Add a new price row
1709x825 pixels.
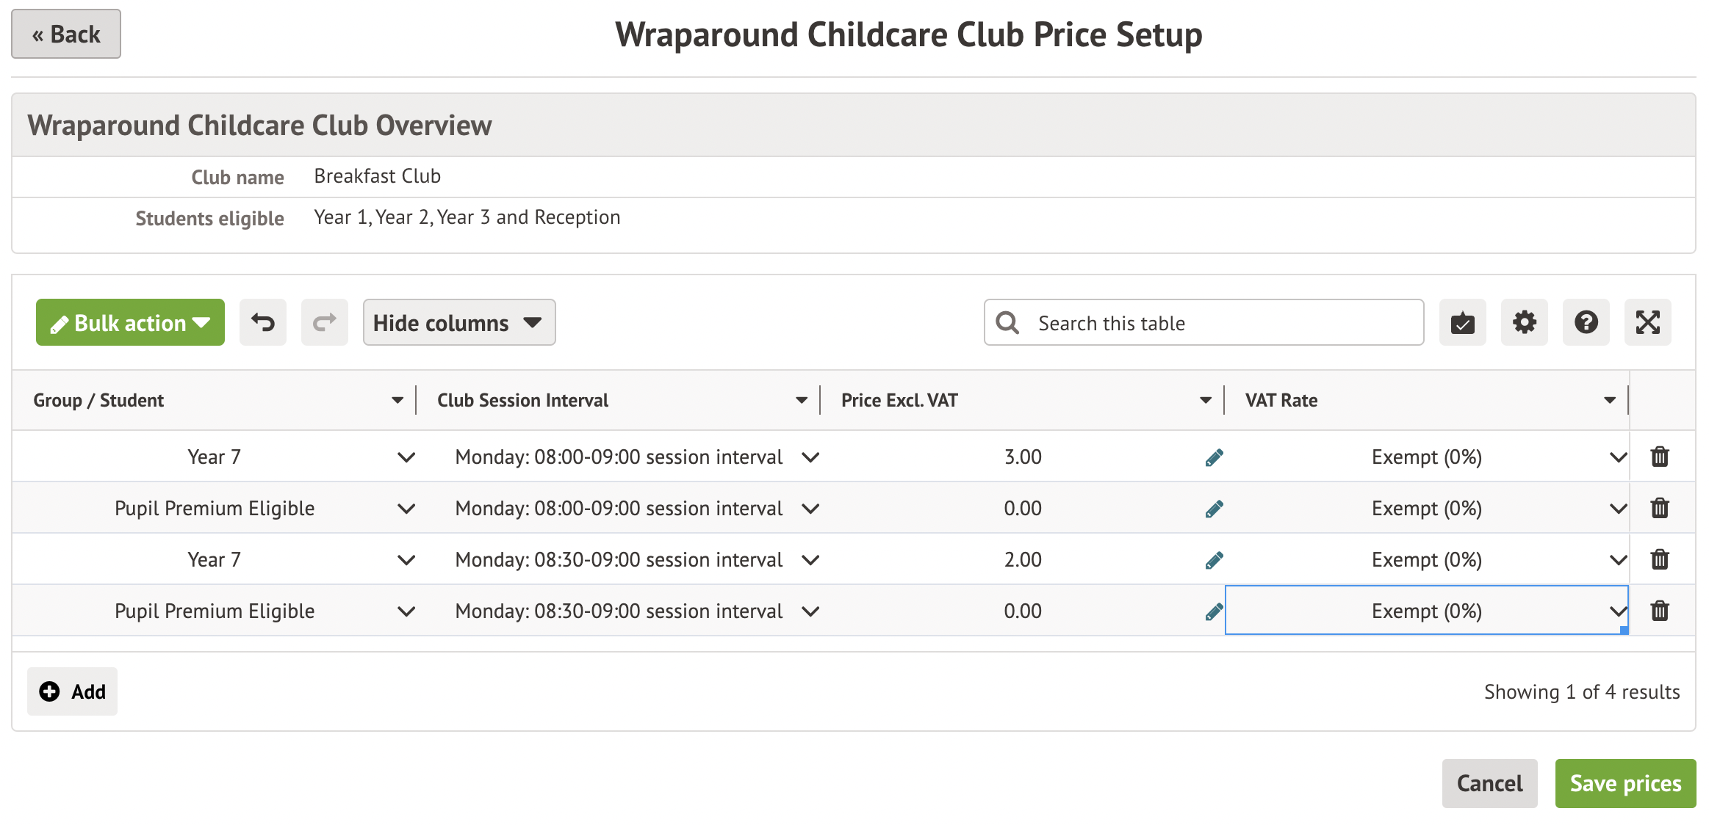(72, 691)
